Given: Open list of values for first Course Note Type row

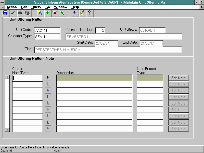Looking at the screenshot, I should pos(48,78).
